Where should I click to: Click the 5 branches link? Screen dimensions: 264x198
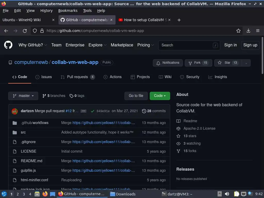(x=54, y=96)
